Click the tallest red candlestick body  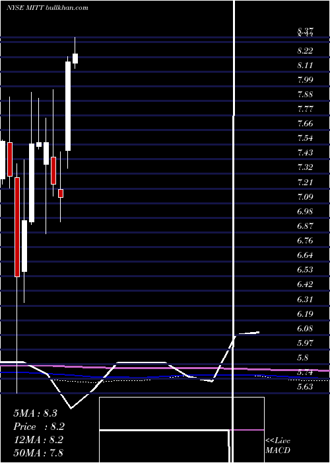(17, 227)
